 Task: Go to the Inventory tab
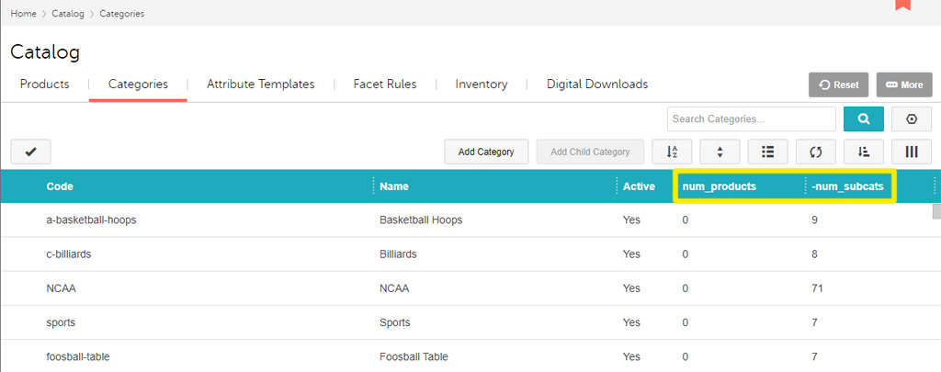tap(481, 85)
